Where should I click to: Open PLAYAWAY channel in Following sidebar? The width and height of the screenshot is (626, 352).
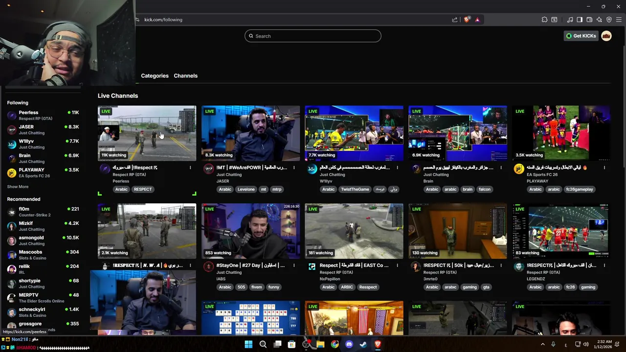(43, 173)
